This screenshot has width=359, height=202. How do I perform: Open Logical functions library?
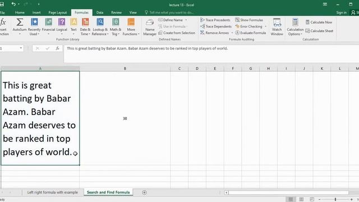(x=62, y=27)
